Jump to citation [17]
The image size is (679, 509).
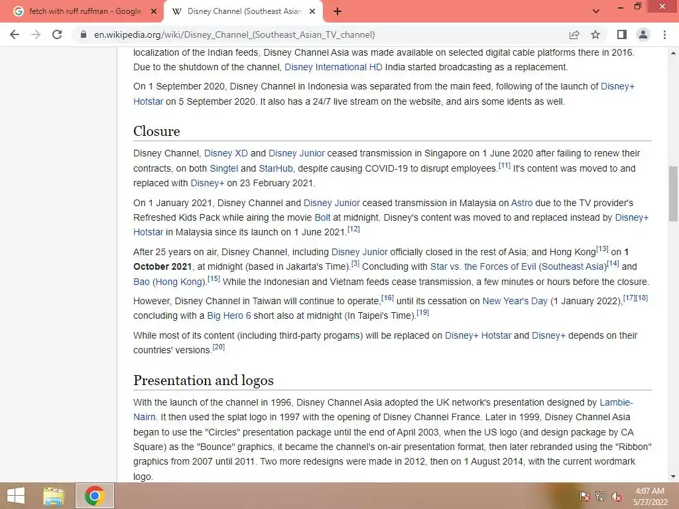point(629,298)
